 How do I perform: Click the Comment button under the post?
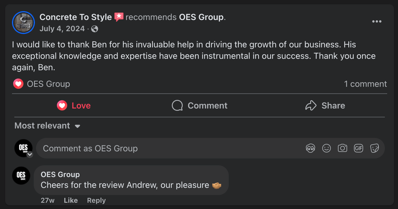199,105
